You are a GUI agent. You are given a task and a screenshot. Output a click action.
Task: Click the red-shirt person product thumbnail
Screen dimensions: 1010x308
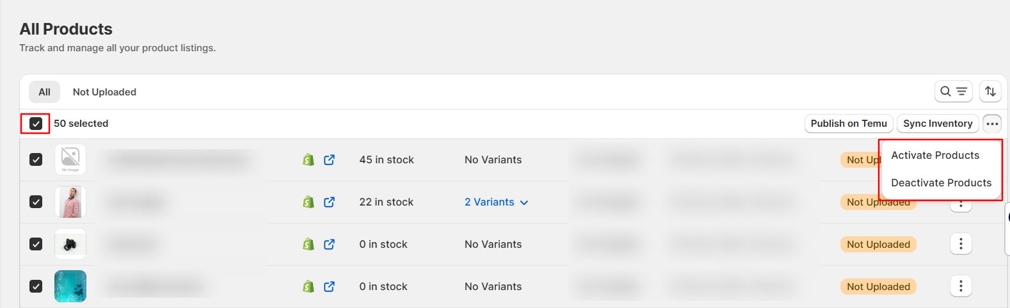(70, 202)
